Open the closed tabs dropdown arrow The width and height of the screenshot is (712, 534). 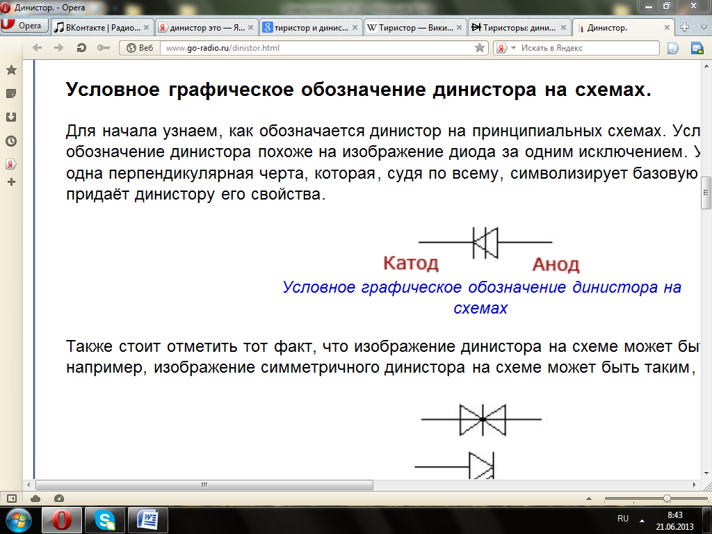tap(704, 27)
